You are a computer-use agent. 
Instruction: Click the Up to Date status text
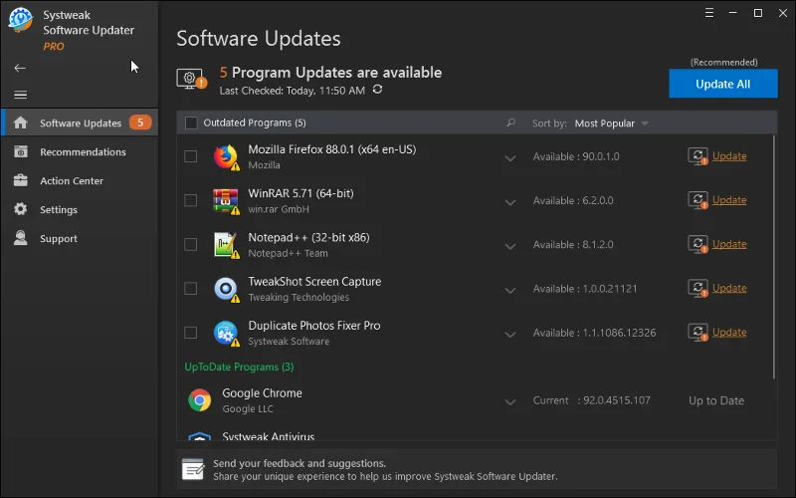coord(716,400)
